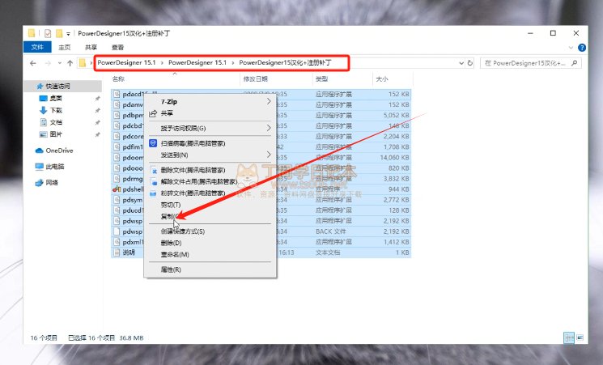
Task: Expand the 7-Zip submenu
Action: point(210,101)
